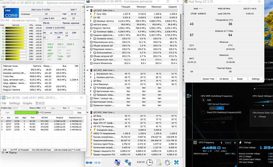273x167 pixels.
Task: Click the GFLOPS column header in LinX
Action: point(44,118)
